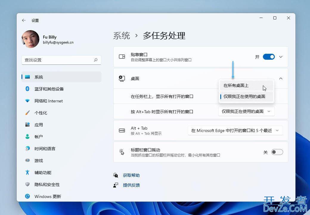Open the clock globe icon for 时间和语言
Viewport: 310px width, 215px height.
click(x=27, y=148)
